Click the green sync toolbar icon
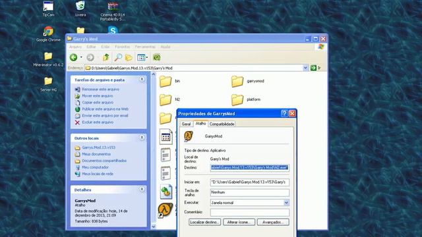The image size is (422, 237). (x=157, y=57)
